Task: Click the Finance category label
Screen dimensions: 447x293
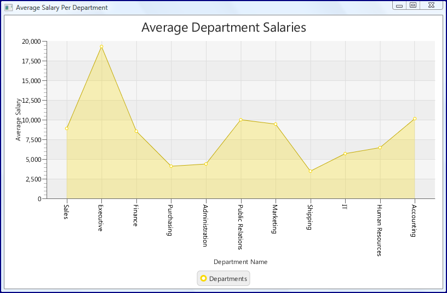Action: tap(135, 215)
